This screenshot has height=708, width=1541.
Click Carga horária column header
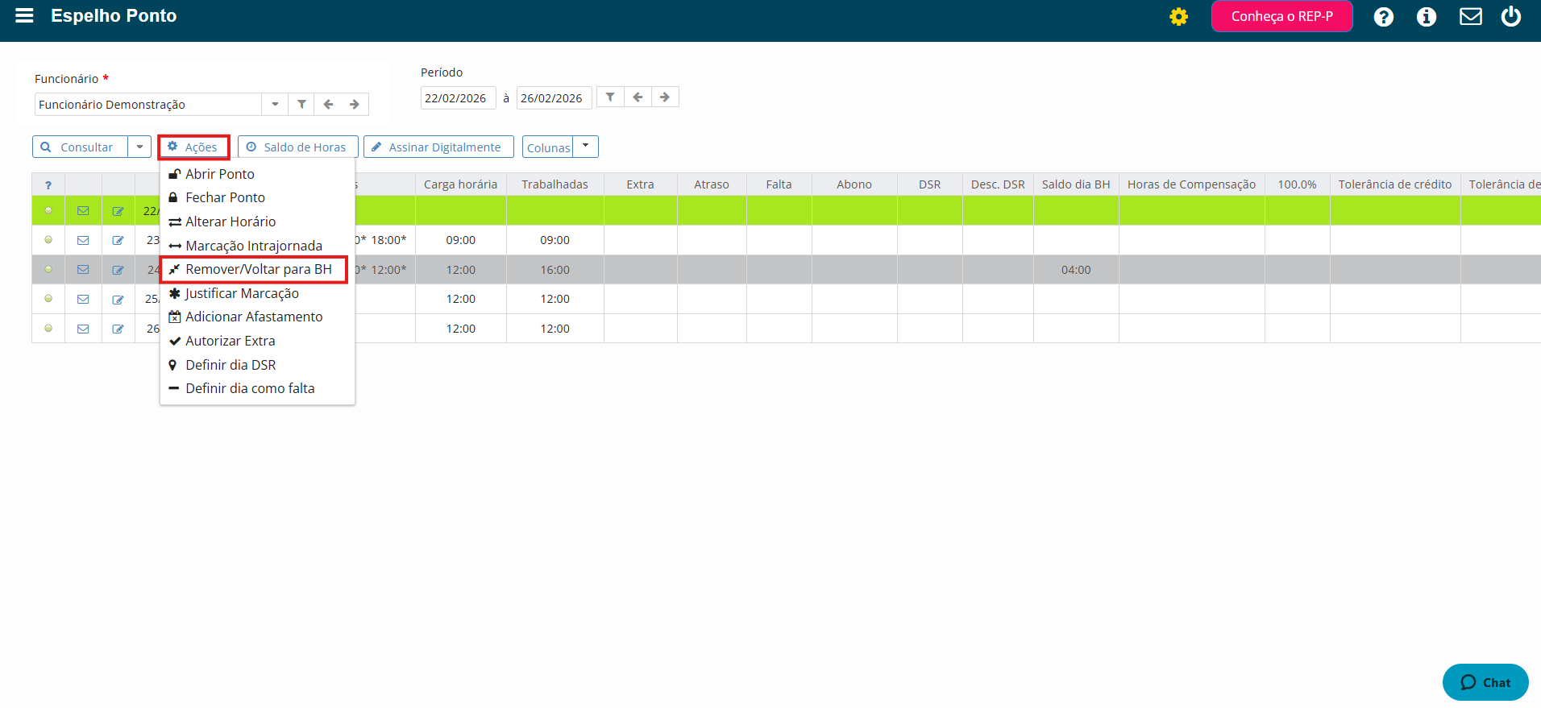(461, 184)
